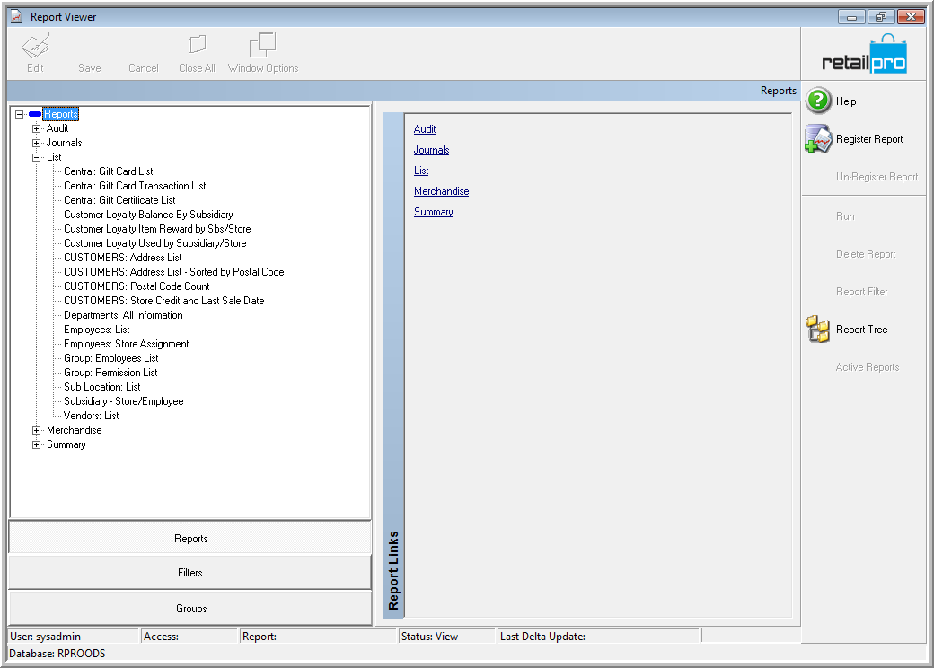Click the Run button
The image size is (934, 668).
845,216
